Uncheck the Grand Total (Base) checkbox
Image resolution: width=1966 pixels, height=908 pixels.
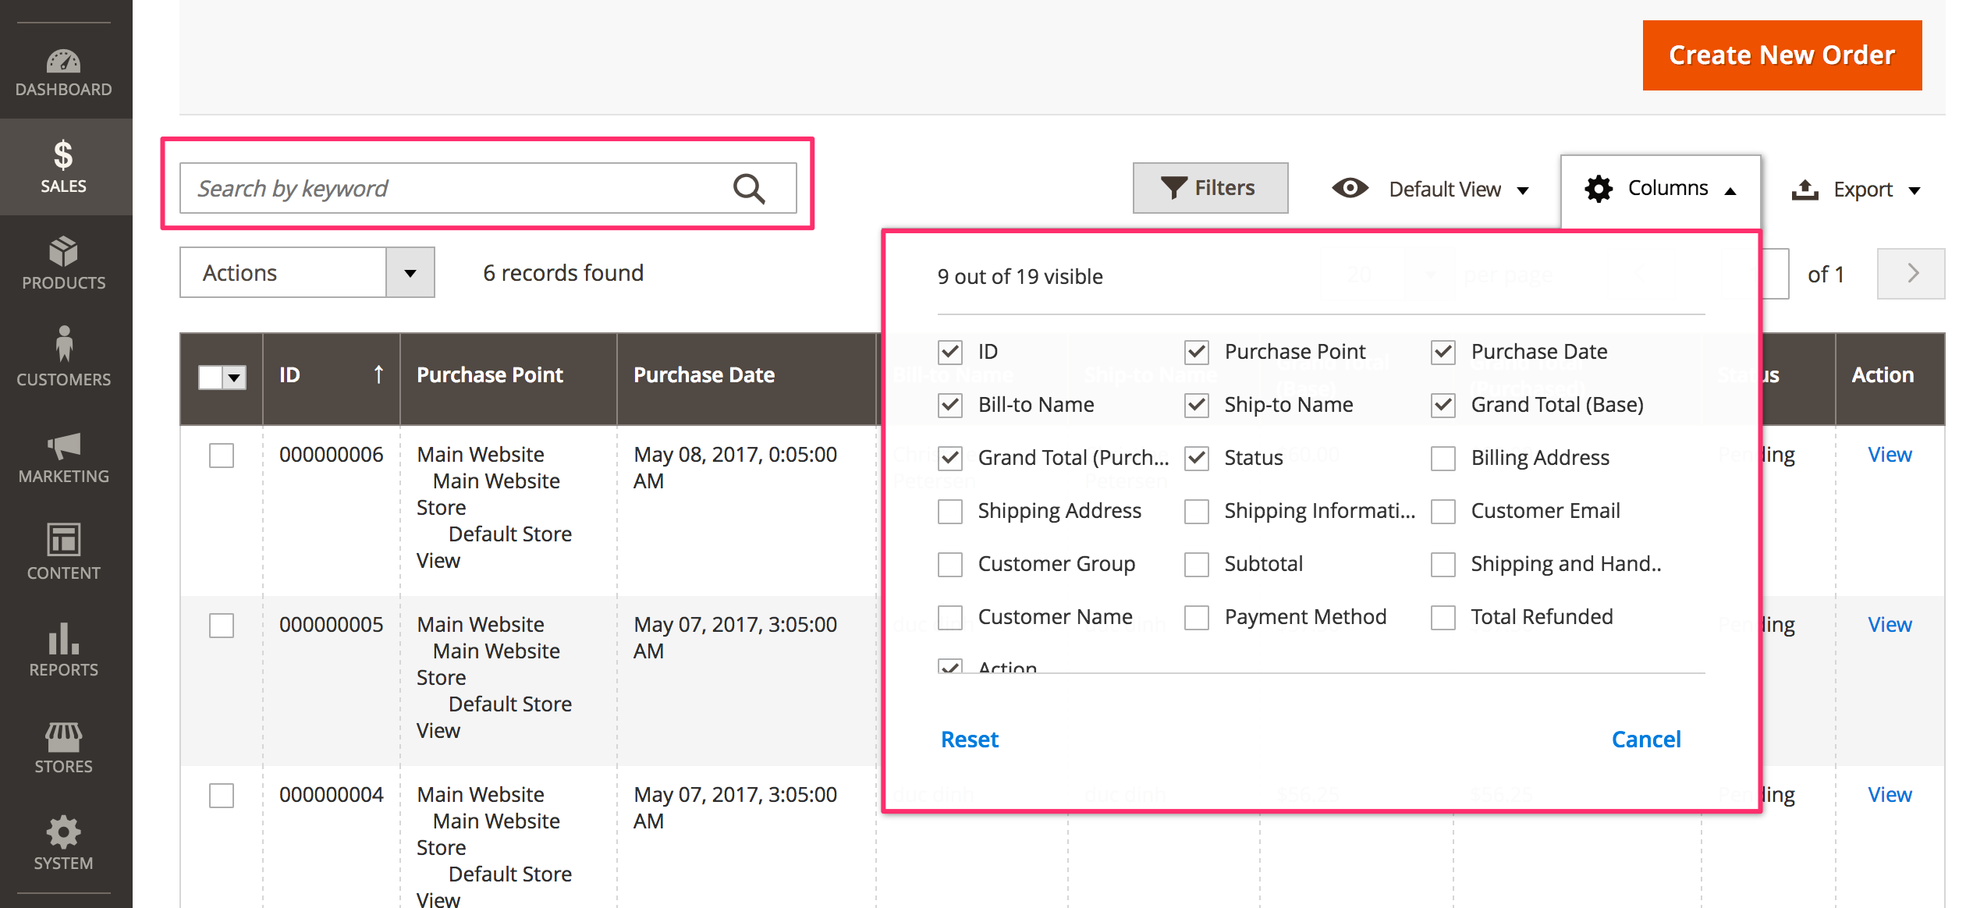[x=1443, y=406]
